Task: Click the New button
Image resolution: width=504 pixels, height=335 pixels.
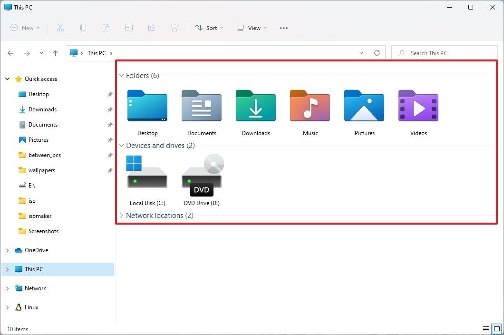Action: (x=25, y=28)
